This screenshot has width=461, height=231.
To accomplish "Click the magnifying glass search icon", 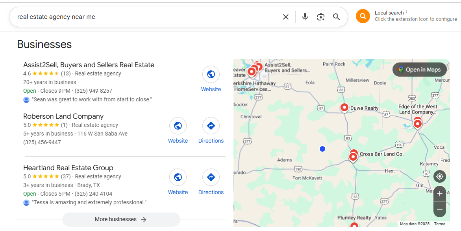I will 336,17.
